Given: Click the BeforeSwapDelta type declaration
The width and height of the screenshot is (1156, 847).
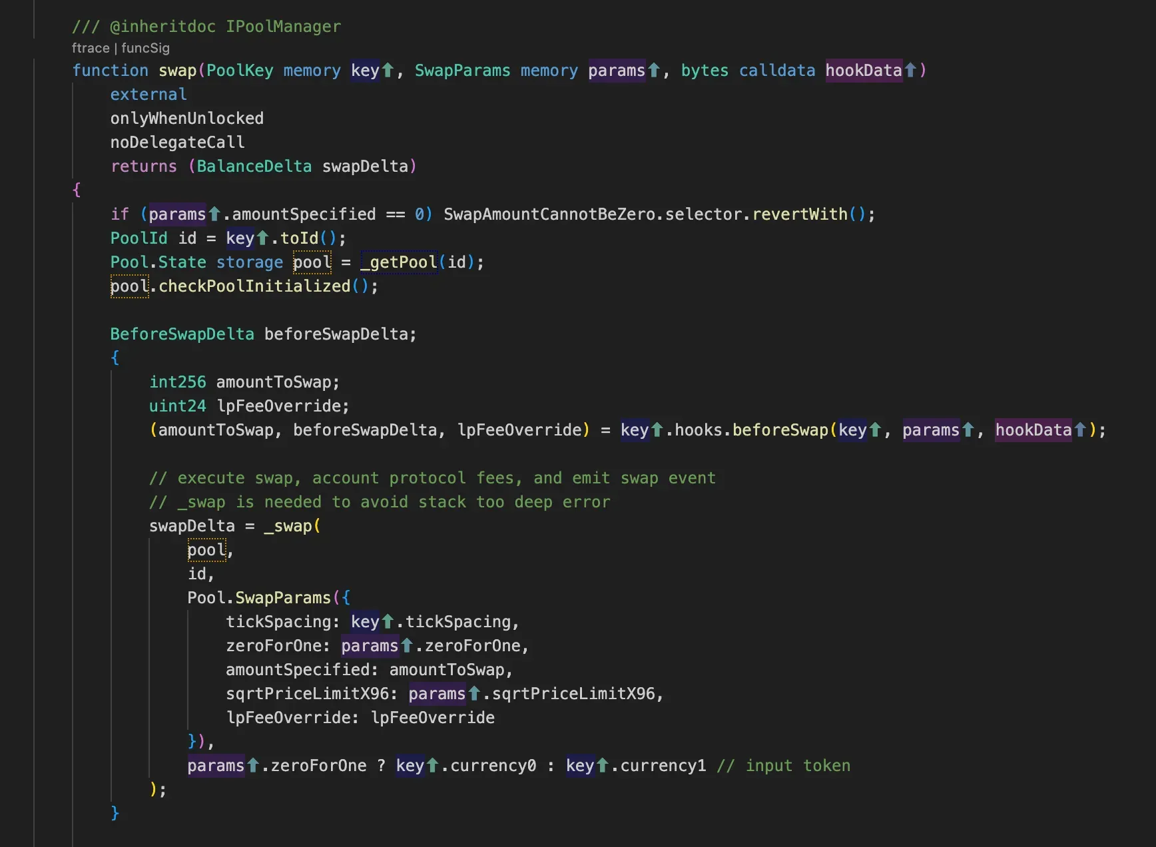Looking at the screenshot, I should [x=182, y=334].
